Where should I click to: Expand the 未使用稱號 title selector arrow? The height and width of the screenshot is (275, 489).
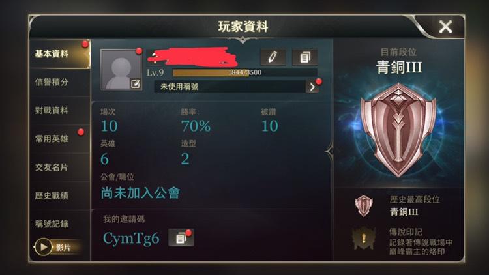[x=312, y=87]
